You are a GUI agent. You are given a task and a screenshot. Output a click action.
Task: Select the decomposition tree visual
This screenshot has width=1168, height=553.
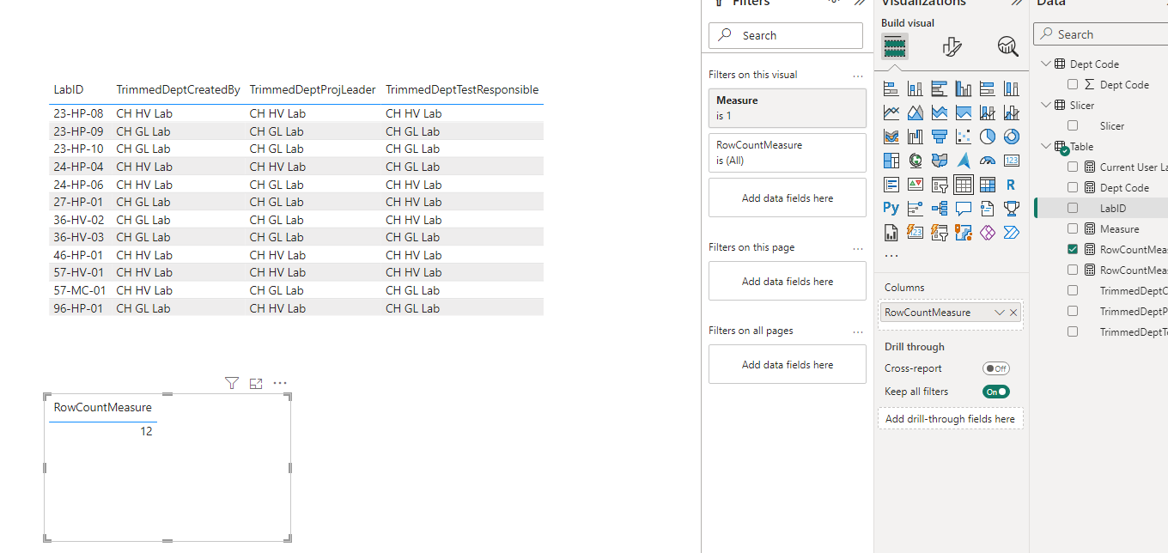(x=939, y=208)
